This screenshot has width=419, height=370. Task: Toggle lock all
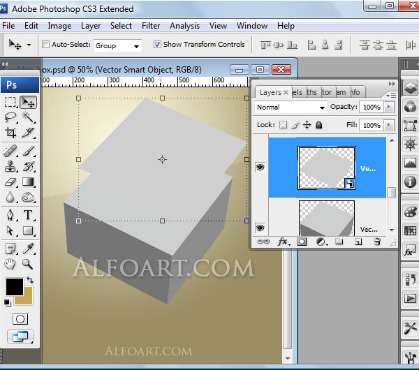click(x=319, y=125)
